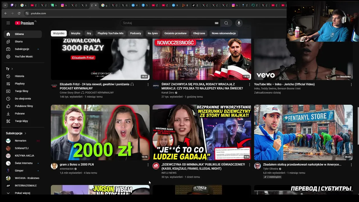The width and height of the screenshot is (359, 202).
Task: Start voice search with microphone icon
Action: pyautogui.click(x=239, y=23)
